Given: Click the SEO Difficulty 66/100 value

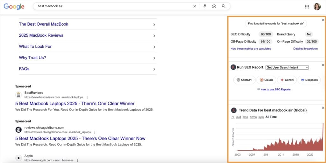Looking at the screenshot, I should [266, 34].
